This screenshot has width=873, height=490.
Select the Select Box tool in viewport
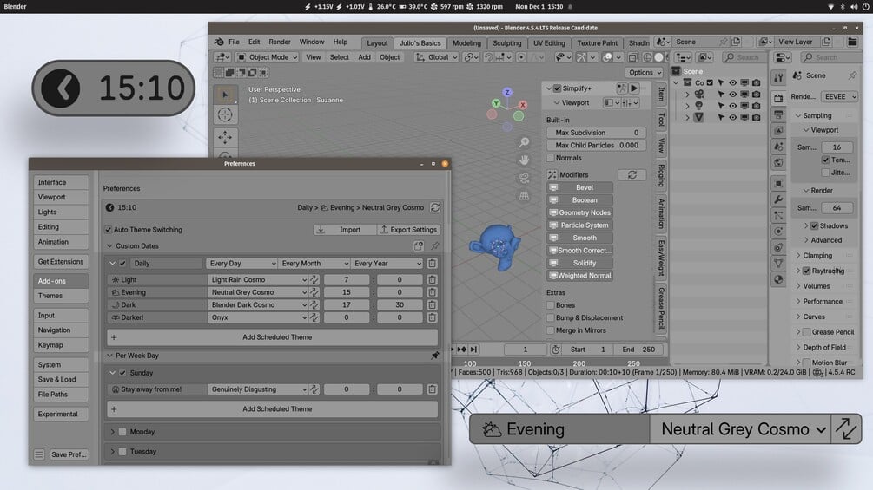click(x=225, y=95)
